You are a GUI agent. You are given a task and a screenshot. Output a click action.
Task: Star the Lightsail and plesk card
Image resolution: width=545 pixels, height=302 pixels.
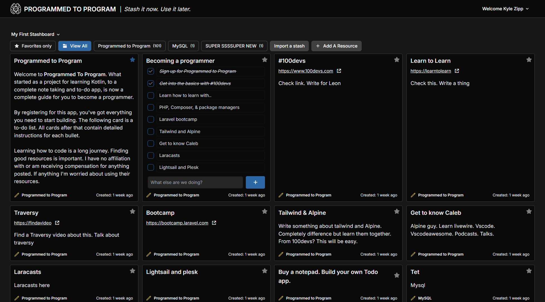click(x=265, y=271)
